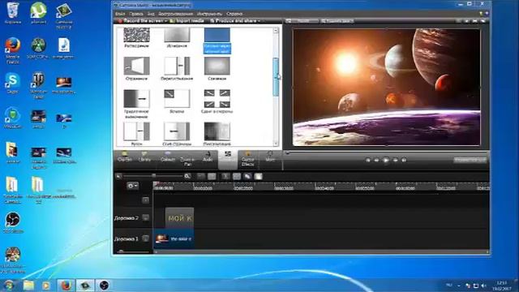Open the Справка menu
The image size is (519, 292).
coord(234,14)
